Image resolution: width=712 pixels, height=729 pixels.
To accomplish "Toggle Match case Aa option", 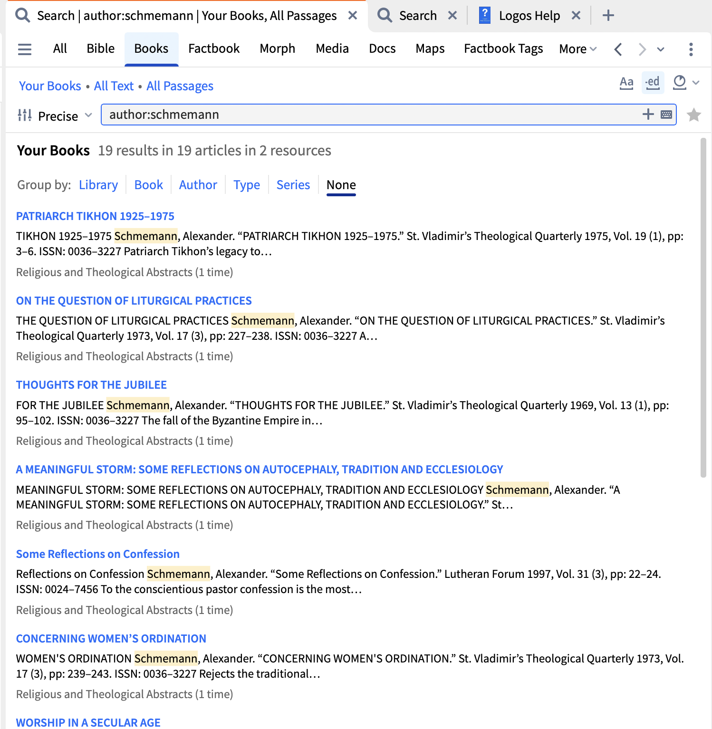I will coord(626,83).
